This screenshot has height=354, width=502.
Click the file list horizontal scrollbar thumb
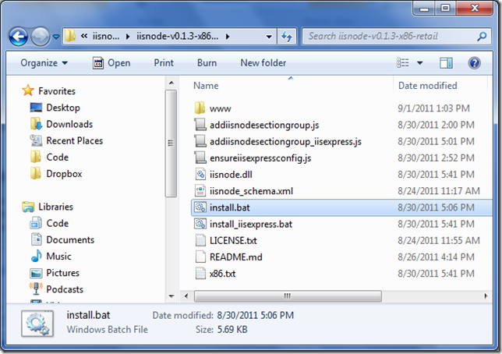[288, 296]
